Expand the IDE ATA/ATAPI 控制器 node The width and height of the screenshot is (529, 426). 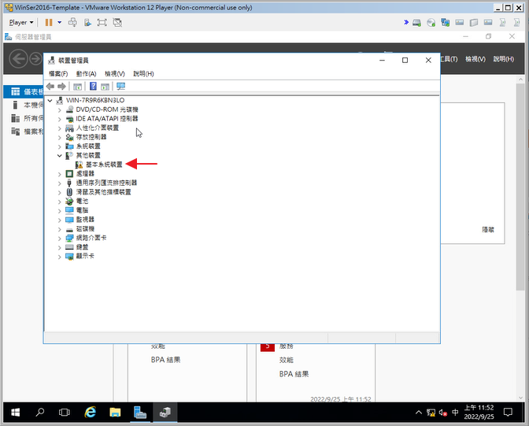59,119
